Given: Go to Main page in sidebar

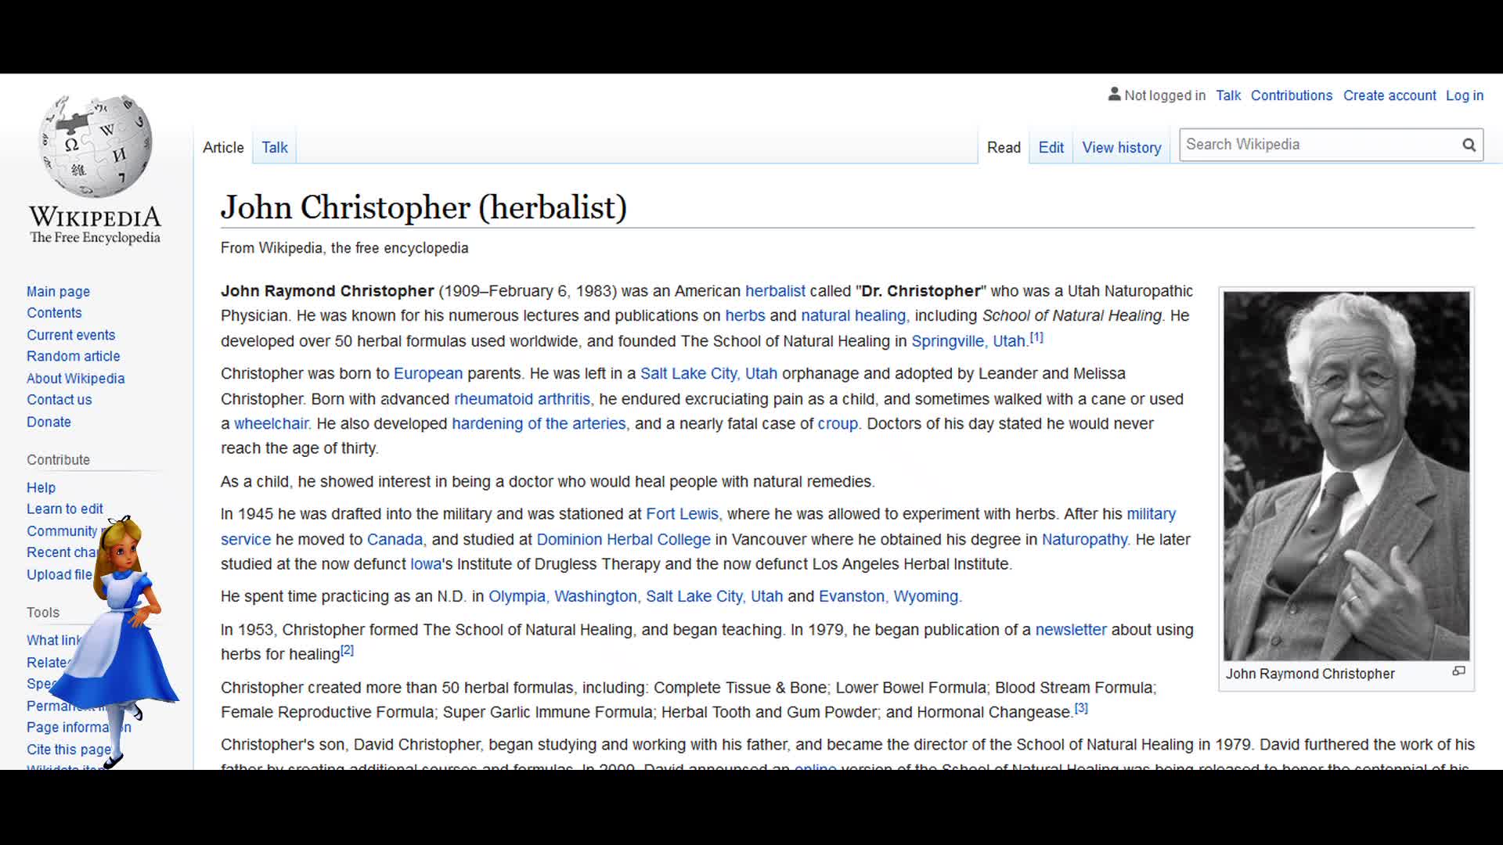Looking at the screenshot, I should [x=58, y=291].
